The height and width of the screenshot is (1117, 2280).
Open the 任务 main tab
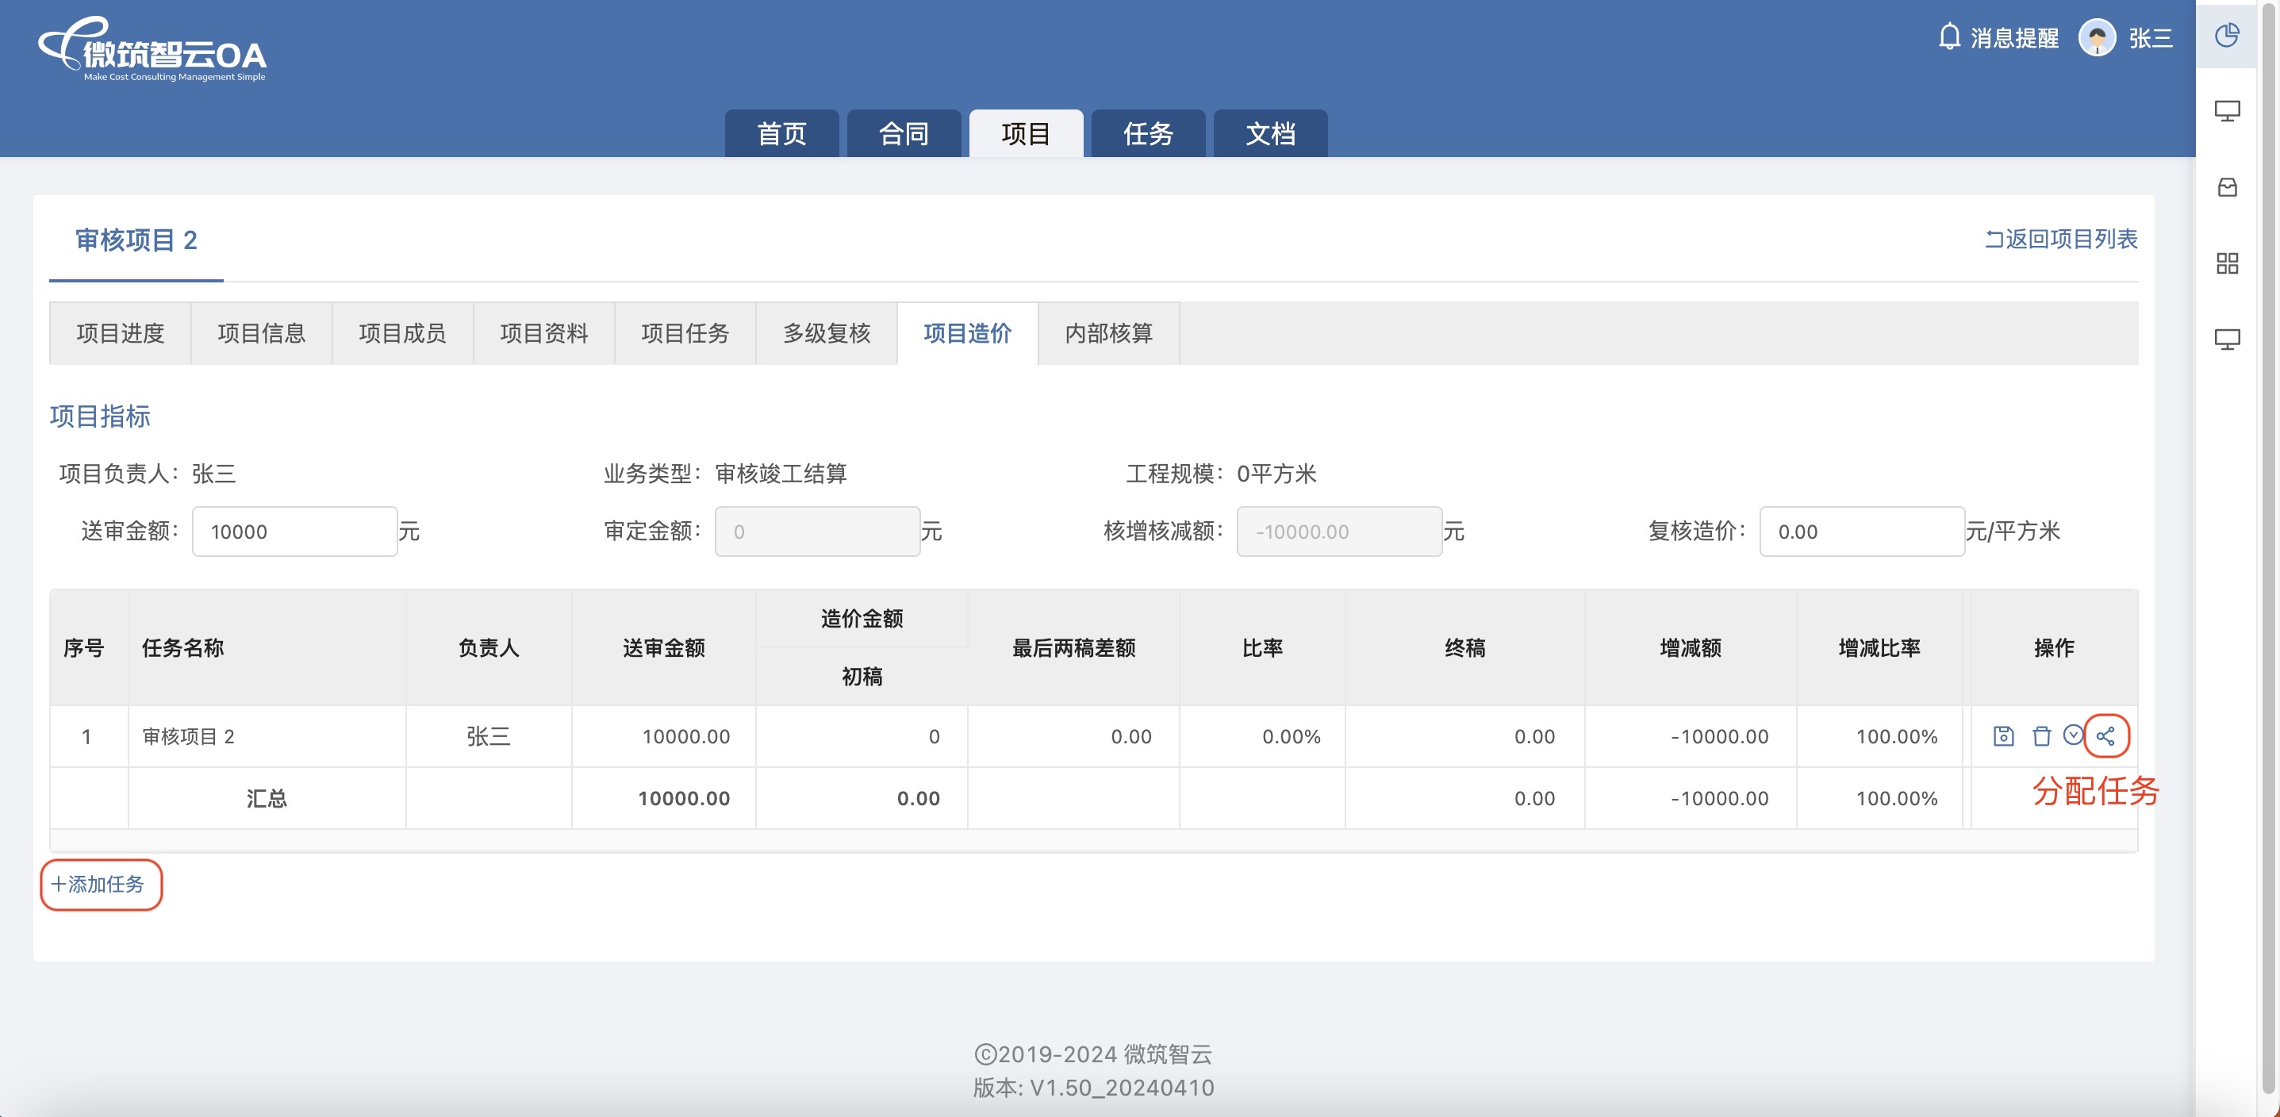pyautogui.click(x=1147, y=133)
